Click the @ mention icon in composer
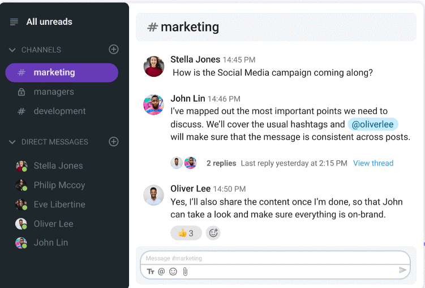The width and height of the screenshot is (425, 288). (161, 271)
